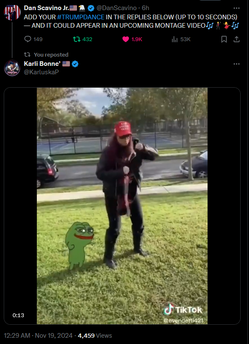The image size is (249, 344).
Task: Open more options on Karli Bonne's post
Action: click(236, 64)
